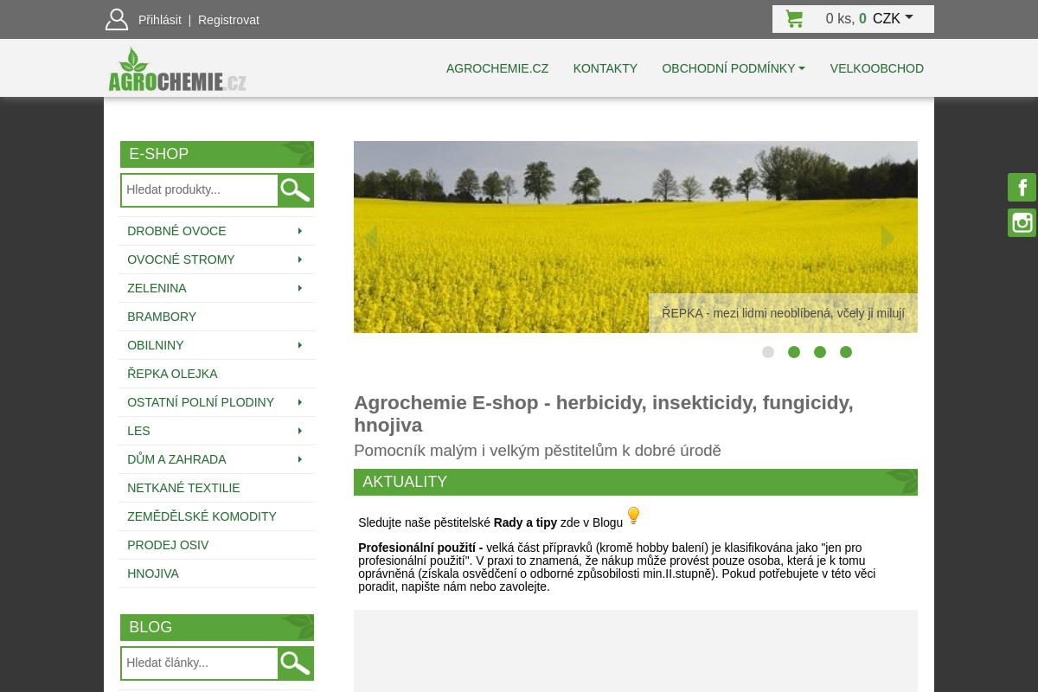Click the magnifier to search products
Screen dimensions: 1038x692
295,189
